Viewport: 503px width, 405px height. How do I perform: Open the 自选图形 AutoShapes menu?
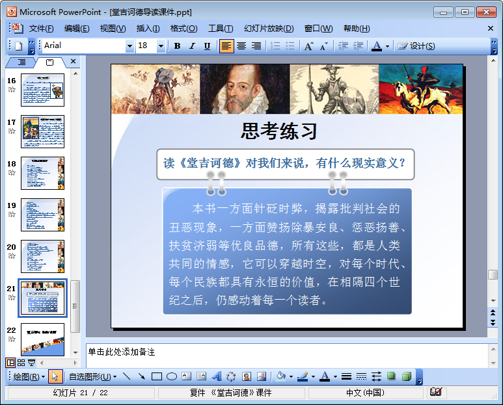(92, 376)
